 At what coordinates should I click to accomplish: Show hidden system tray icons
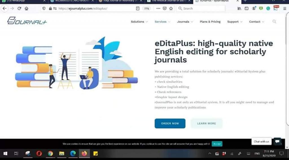[210, 154]
